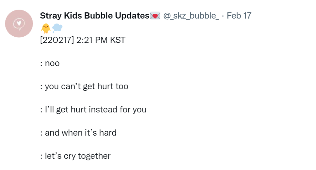316x170 pixels.
Task: Open the @_skz_bubble_ handle link
Action: (191, 16)
